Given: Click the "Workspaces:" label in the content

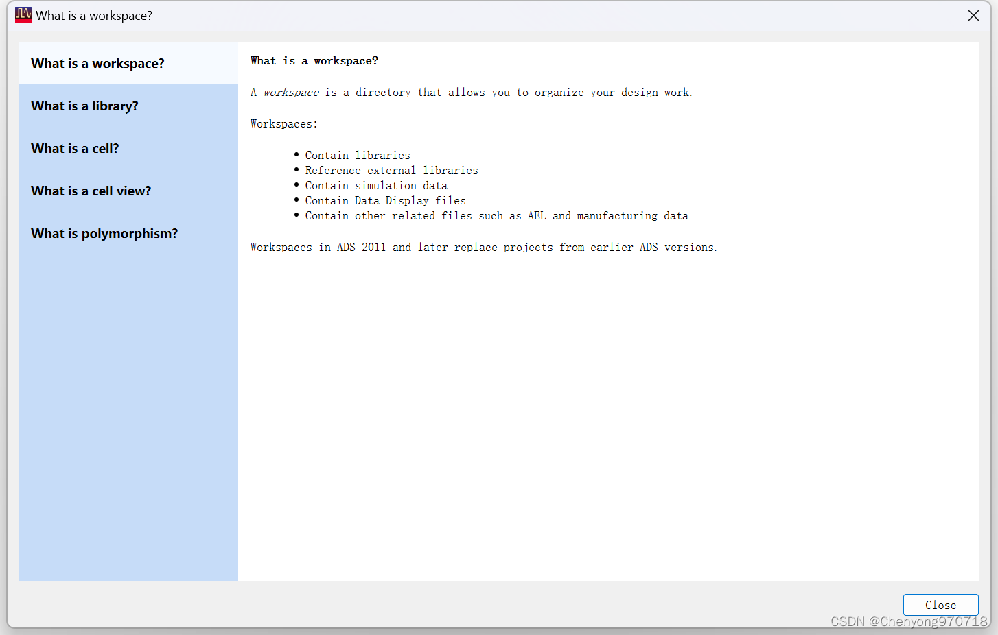Looking at the screenshot, I should (x=283, y=123).
